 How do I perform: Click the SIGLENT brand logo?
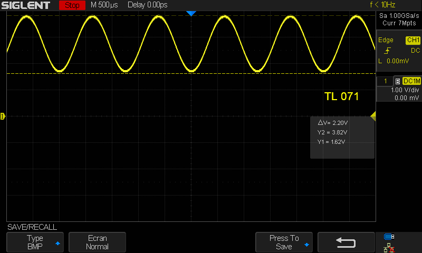coord(25,5)
